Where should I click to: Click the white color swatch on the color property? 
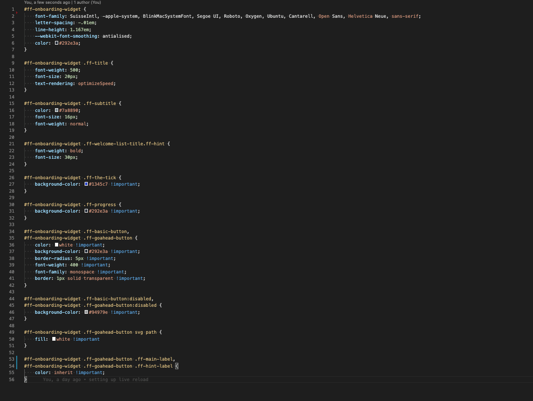click(x=57, y=244)
